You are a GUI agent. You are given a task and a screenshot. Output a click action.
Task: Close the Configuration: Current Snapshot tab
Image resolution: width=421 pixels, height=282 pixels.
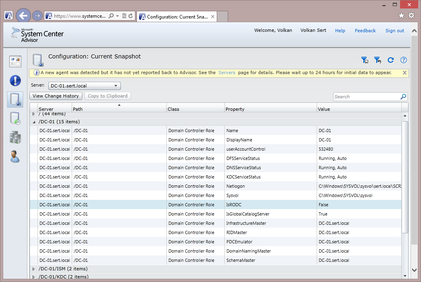[x=213, y=17]
